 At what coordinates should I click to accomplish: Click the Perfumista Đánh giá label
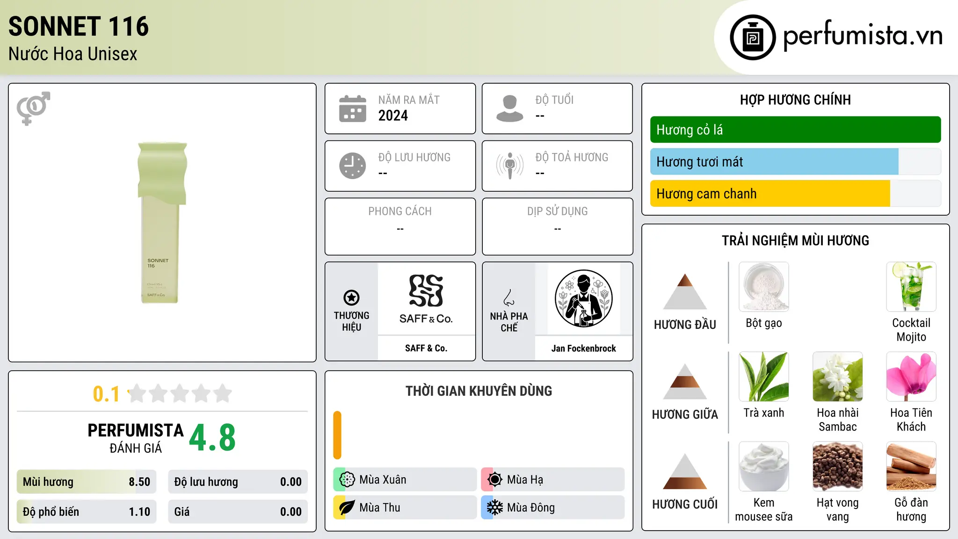point(136,438)
